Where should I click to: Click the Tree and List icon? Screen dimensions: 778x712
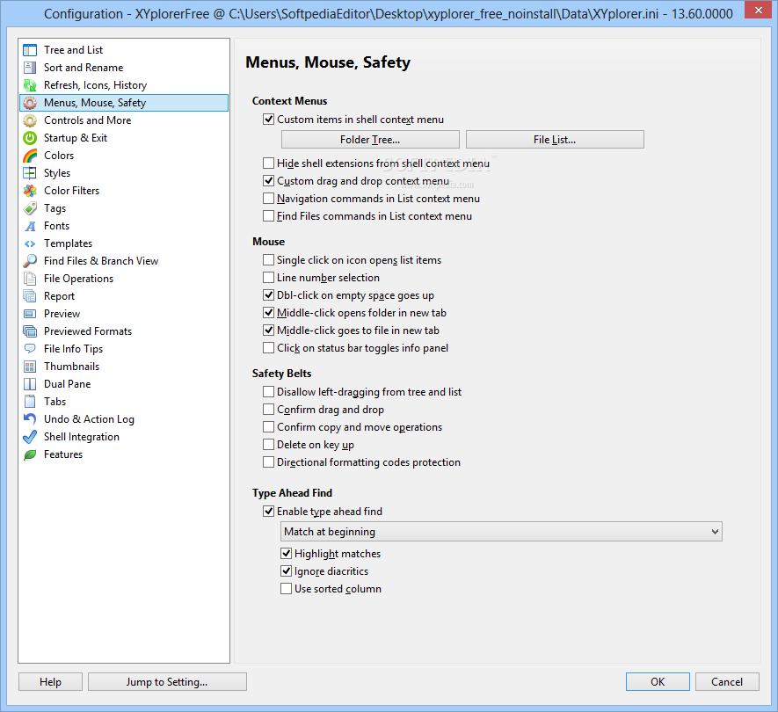30,50
